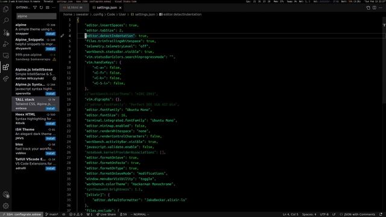Click the 'Code' breadcrumb segment
Image resolution: width=386 pixels, height=217 pixels.
(x=111, y=14)
